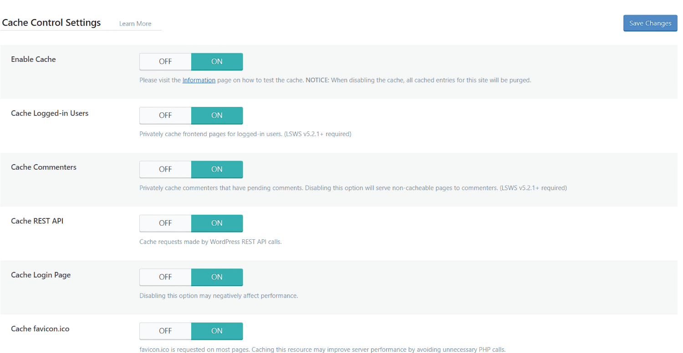Screen dimensions: 683x353
Task: Open the Learn More link
Action: (x=135, y=24)
